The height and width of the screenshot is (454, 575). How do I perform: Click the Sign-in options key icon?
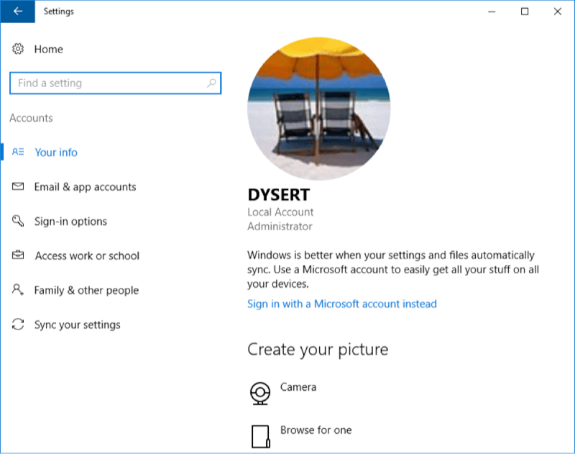[x=18, y=221]
